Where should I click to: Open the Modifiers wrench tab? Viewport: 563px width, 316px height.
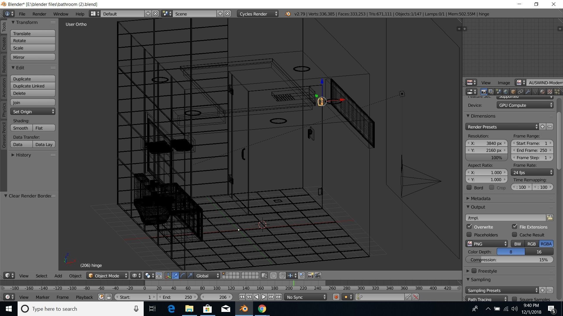coord(528,92)
